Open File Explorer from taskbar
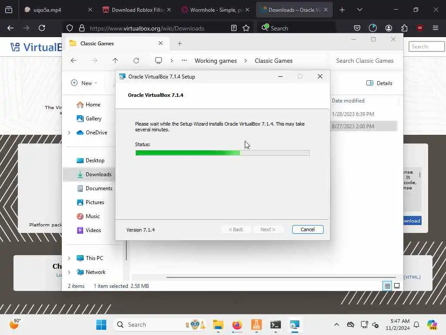Viewport: 446px width, 335px height. coord(218,325)
